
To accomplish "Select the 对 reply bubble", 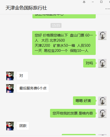I will click(x=22, y=76).
